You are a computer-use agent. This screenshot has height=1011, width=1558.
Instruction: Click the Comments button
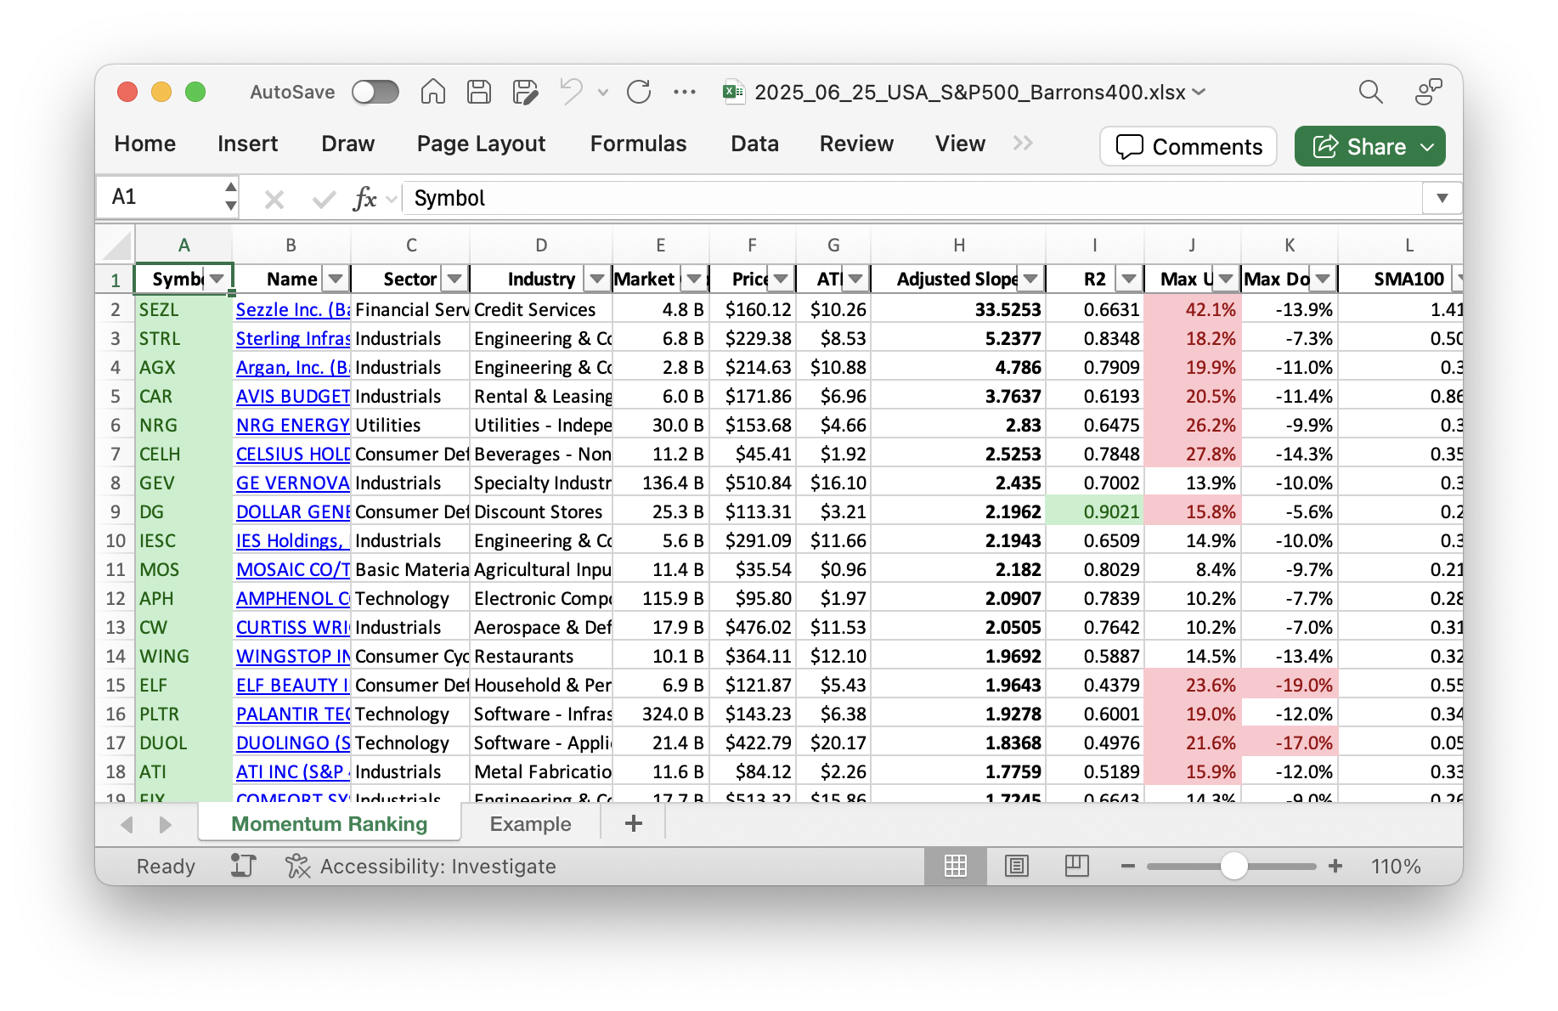coord(1188,147)
